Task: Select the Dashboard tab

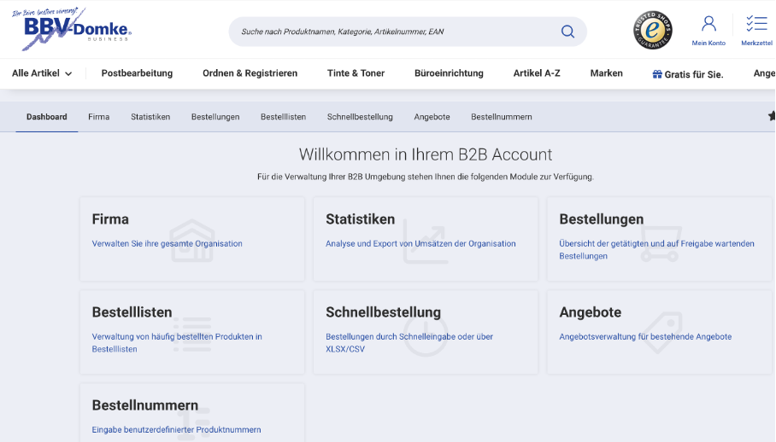Action: (46, 117)
